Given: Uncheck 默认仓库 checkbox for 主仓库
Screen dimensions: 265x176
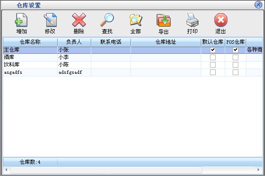Looking at the screenshot, I should 213,50.
